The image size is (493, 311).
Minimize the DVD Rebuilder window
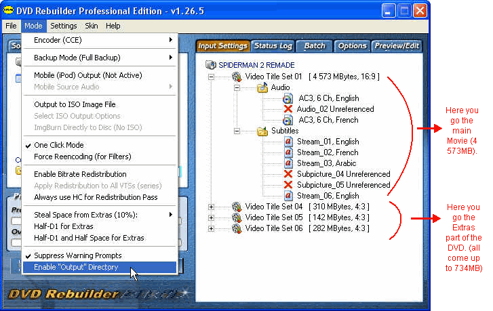point(389,11)
